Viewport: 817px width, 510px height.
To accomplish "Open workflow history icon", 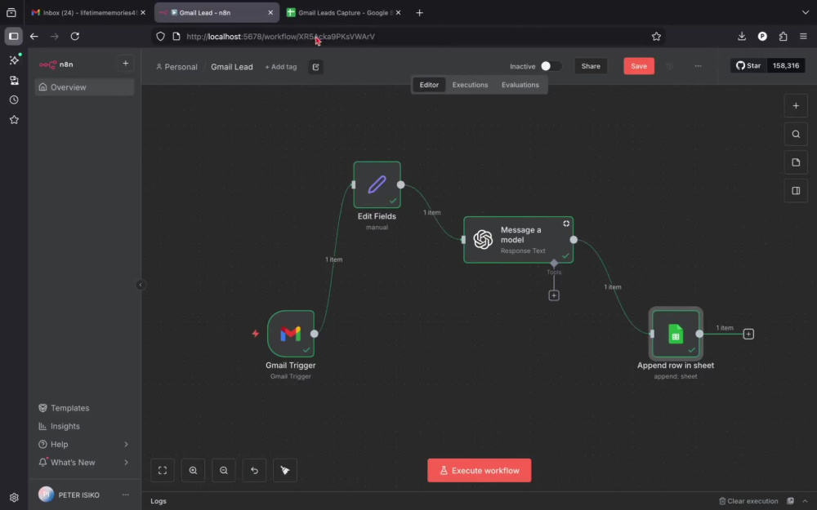I will (x=670, y=66).
